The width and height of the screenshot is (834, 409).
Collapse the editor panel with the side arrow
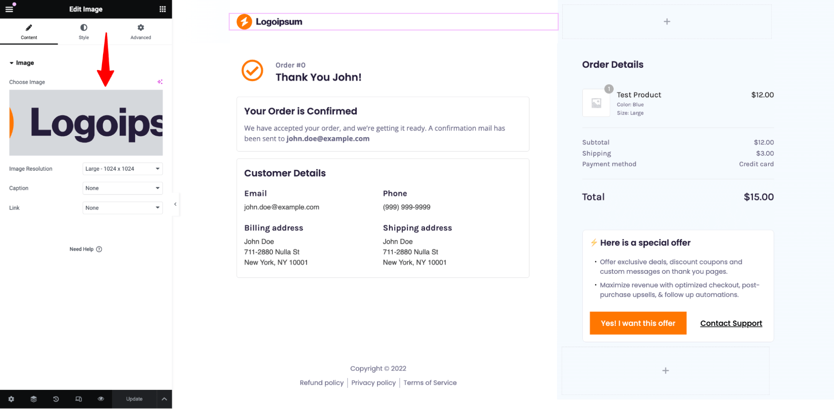coord(176,204)
